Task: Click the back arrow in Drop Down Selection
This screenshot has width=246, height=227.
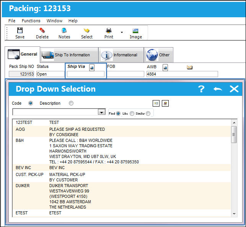Action: (x=218, y=89)
